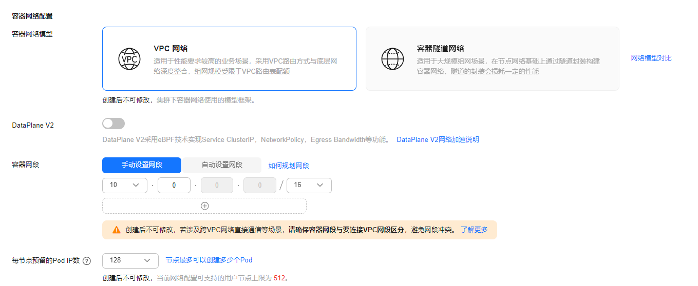Viewport: 698px width, 286px height.
Task: Open DataPlane V2网络加速说明 link
Action: coord(438,139)
